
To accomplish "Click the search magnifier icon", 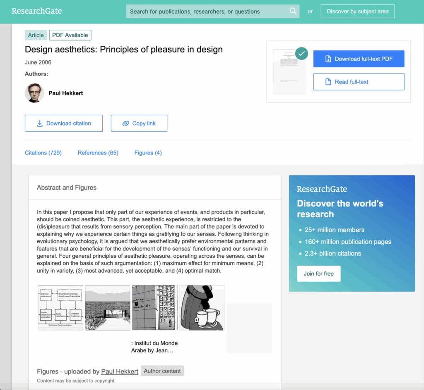I will [293, 11].
